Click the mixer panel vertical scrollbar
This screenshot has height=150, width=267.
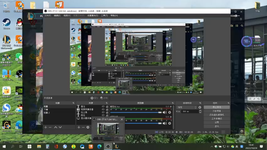point(174,117)
